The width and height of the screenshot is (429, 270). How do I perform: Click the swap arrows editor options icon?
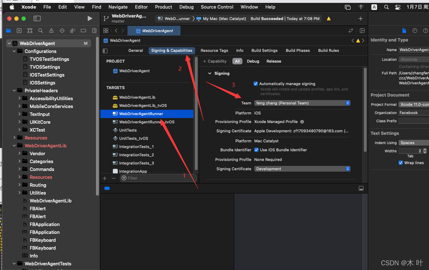pyautogui.click(x=351, y=31)
